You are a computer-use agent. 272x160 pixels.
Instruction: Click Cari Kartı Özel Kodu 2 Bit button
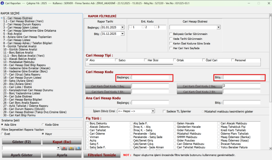[199, 92]
